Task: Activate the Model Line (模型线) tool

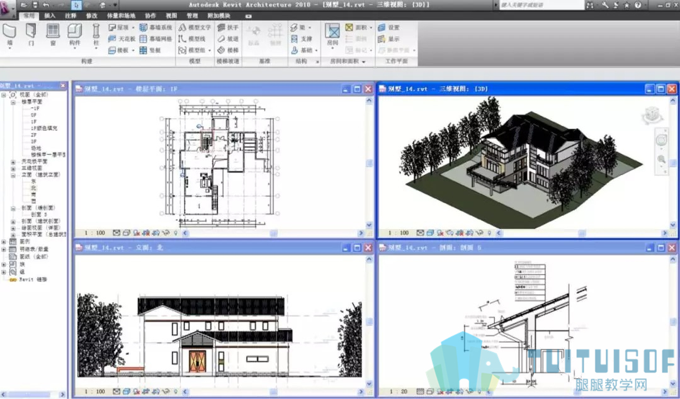Action: click(191, 38)
